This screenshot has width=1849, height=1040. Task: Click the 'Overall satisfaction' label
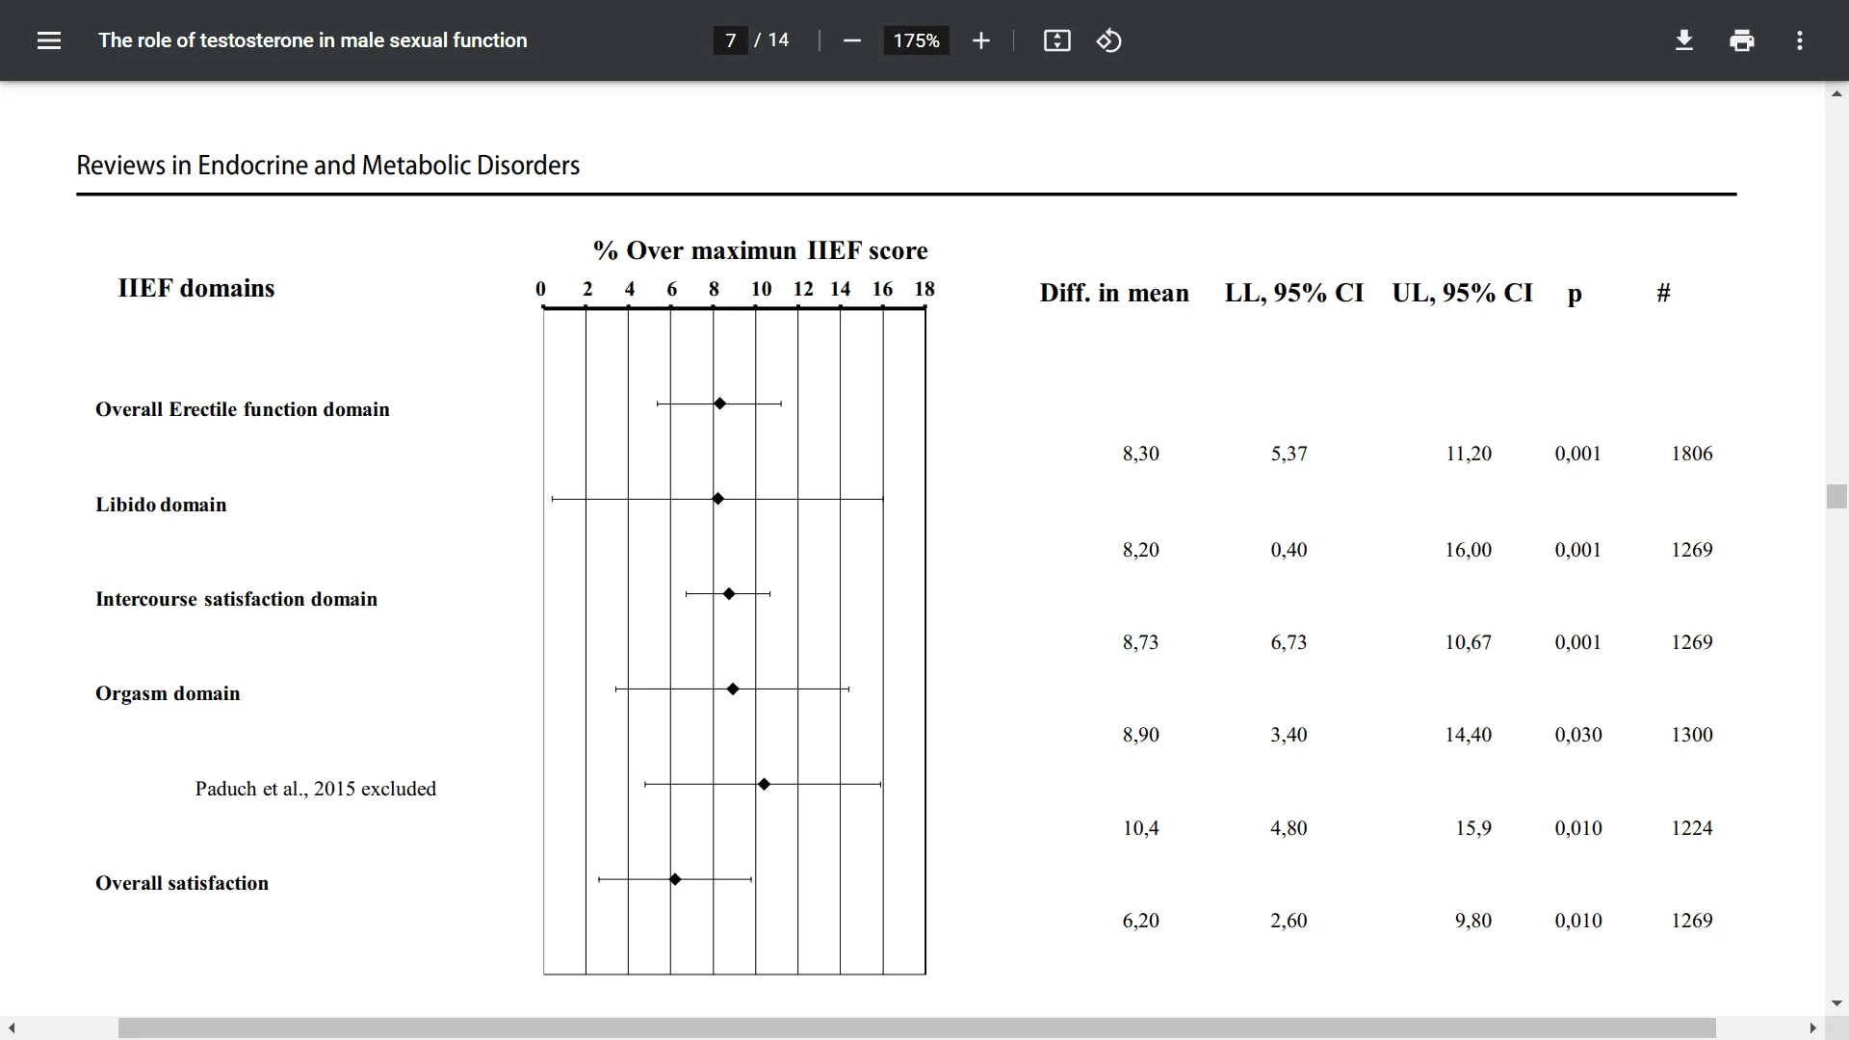point(181,883)
